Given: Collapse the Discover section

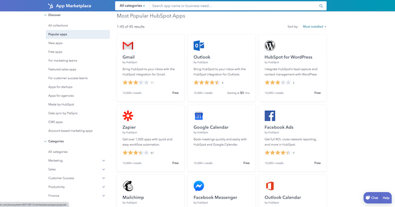Looking at the screenshot, I should [45, 15].
